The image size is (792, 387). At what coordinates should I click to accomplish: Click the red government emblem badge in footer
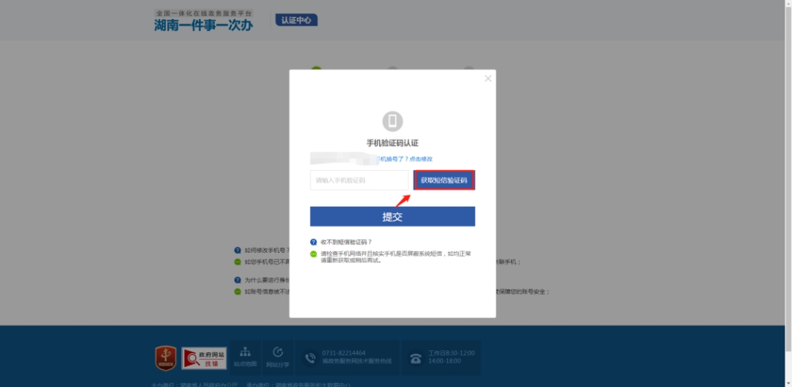click(166, 358)
